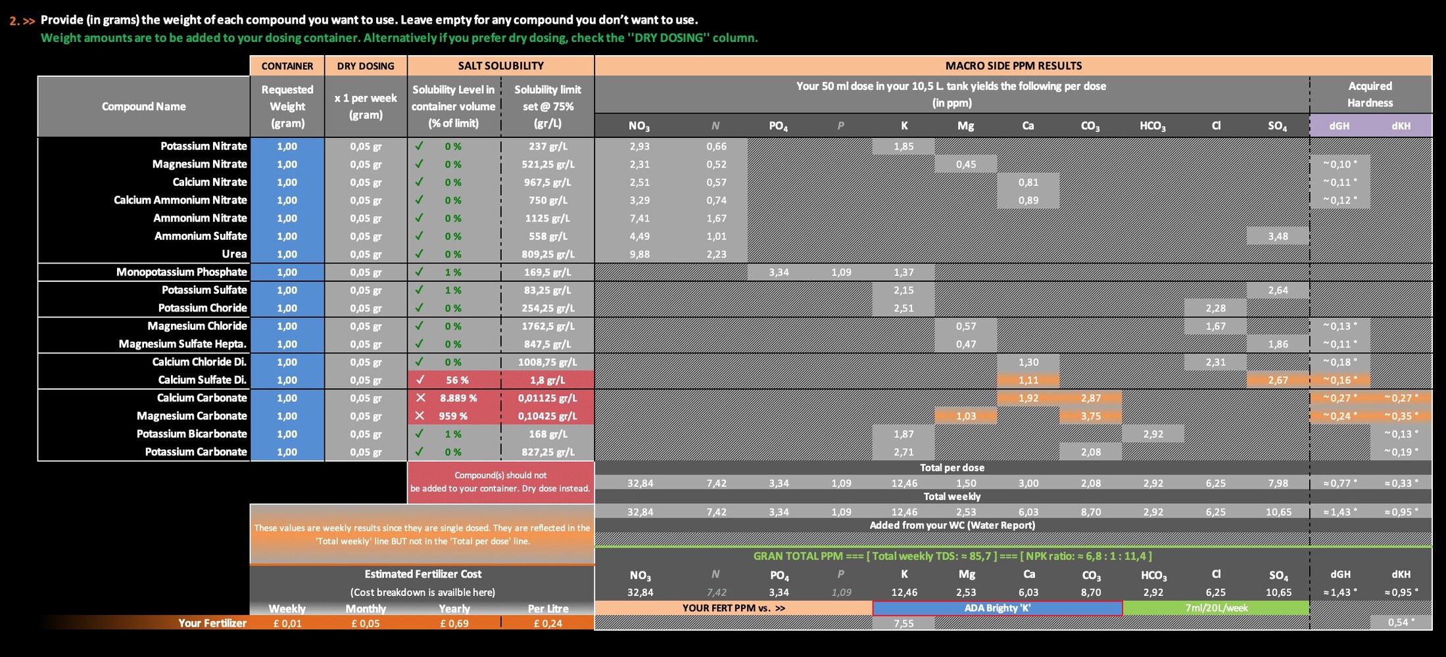Click the ADA comparison K value '7,55'
Viewport: 1446px width, 657px height.
coord(904,623)
